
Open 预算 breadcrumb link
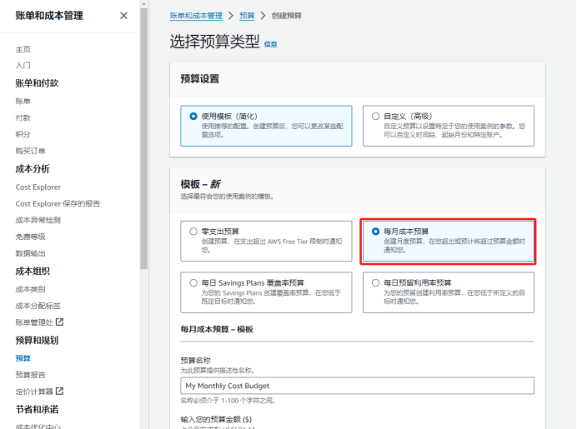point(247,16)
